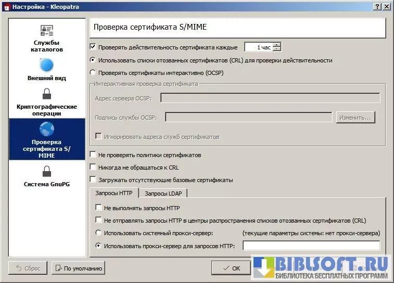Select the OCSP interactive check radio button
Image resolution: width=394 pixels, height=283 pixels.
pyautogui.click(x=93, y=73)
